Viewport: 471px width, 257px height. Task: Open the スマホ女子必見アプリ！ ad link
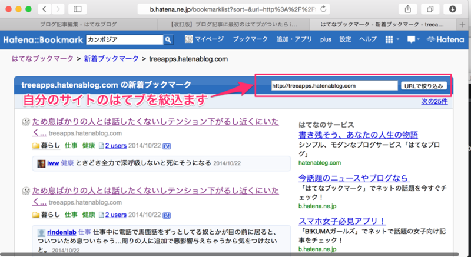342,222
